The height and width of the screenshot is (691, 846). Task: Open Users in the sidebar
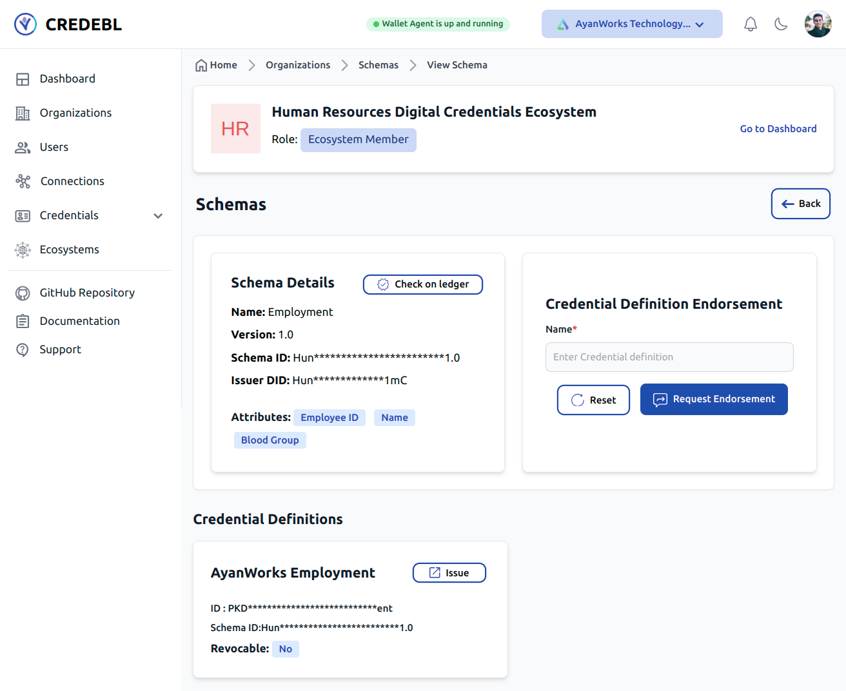pos(54,147)
